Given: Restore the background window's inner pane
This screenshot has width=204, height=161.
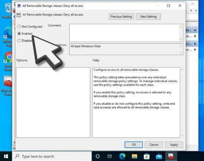Looking at the screenshot, I should coord(191,11).
